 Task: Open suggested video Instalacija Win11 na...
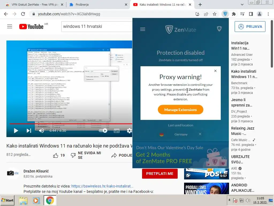pos(241,46)
